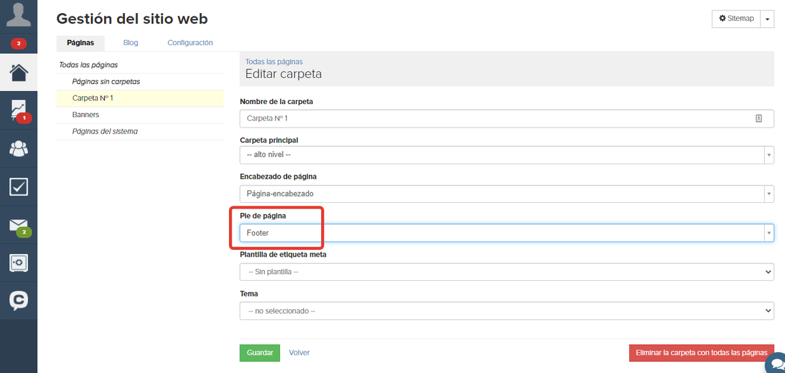
Task: Expand the Carpeta principal dropdown
Action: (507, 155)
